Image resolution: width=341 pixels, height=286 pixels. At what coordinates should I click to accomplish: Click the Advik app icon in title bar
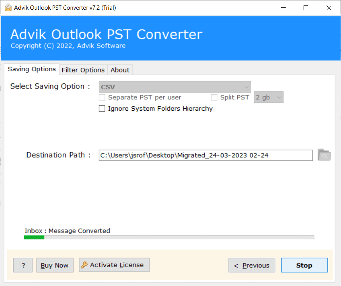8,7
